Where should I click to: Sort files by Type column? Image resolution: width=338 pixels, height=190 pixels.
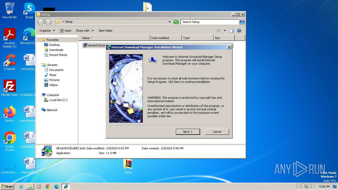point(198,38)
